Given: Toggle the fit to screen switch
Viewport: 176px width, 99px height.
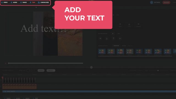Looking at the screenshot, I should coord(140,70).
